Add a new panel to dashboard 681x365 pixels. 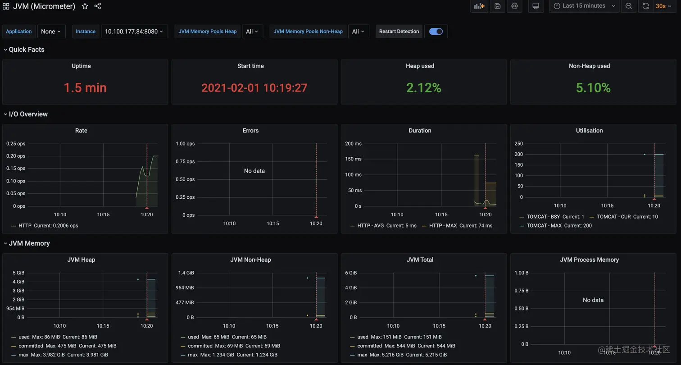coord(479,6)
